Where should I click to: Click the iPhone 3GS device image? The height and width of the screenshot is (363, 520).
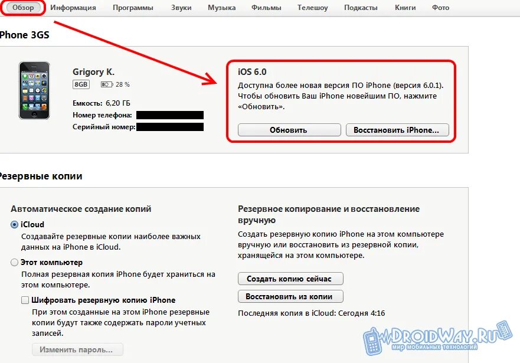pyautogui.click(x=34, y=90)
